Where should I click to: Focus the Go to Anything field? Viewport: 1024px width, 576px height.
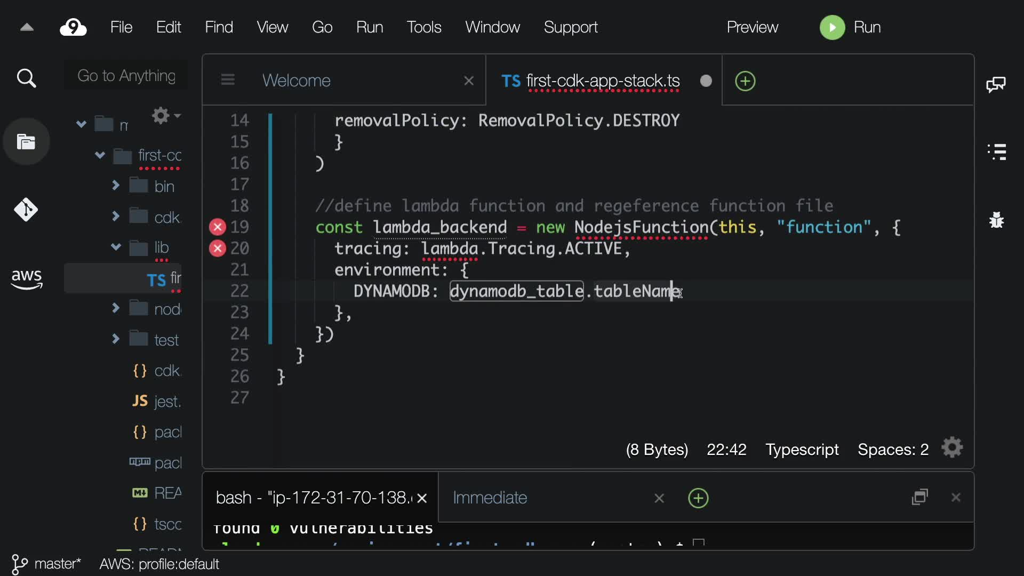tap(126, 76)
